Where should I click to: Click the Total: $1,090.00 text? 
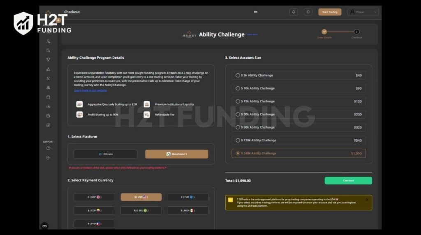[x=238, y=180]
